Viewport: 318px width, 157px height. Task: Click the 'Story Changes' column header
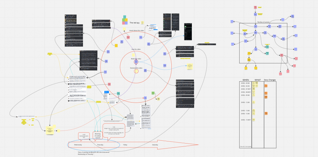[x=270, y=80]
